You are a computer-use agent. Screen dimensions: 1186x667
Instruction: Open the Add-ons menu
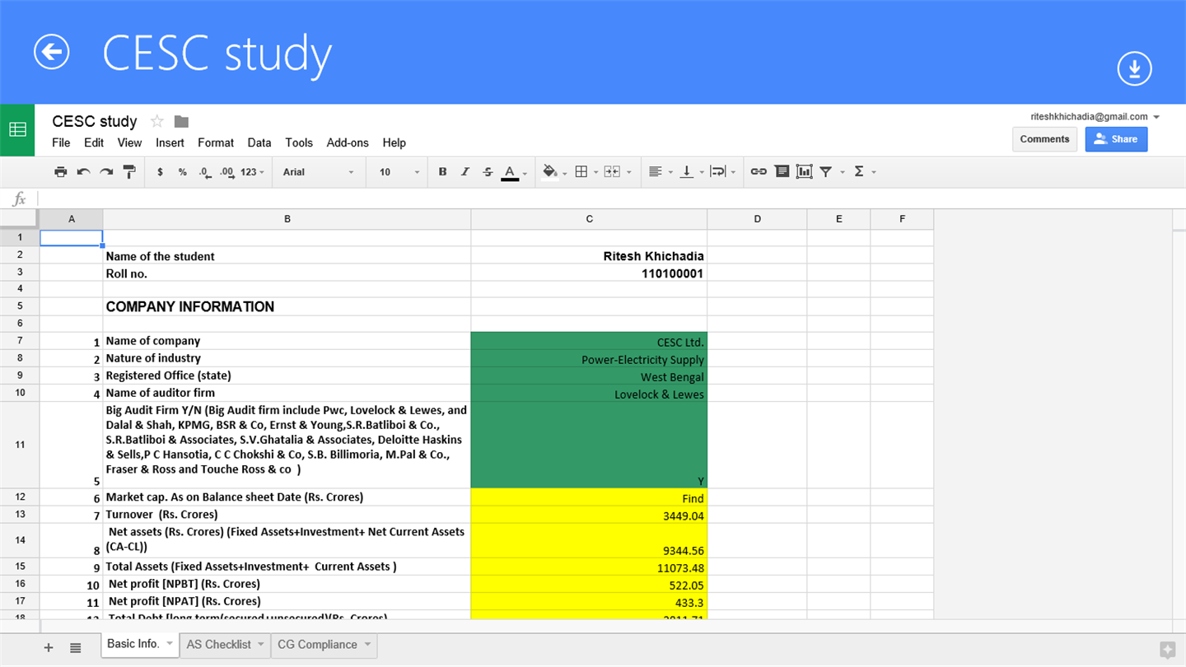pos(348,142)
